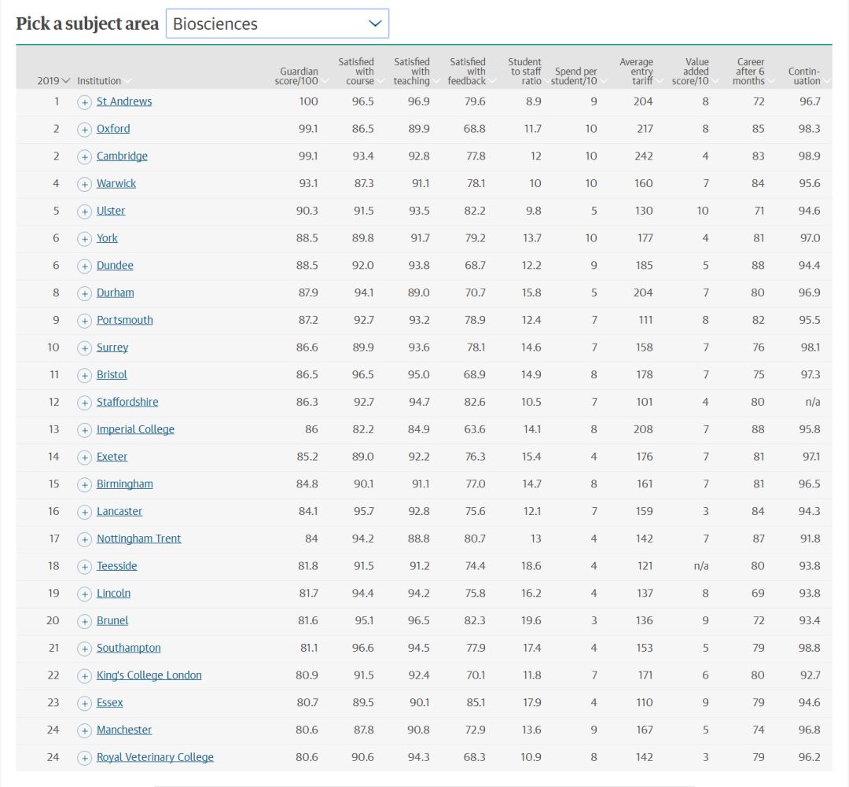
Task: Expand the York row plus icon
Action: click(84, 239)
